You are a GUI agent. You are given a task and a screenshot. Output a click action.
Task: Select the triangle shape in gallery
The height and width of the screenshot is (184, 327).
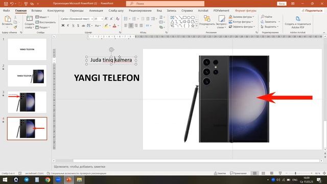(x=172, y=21)
